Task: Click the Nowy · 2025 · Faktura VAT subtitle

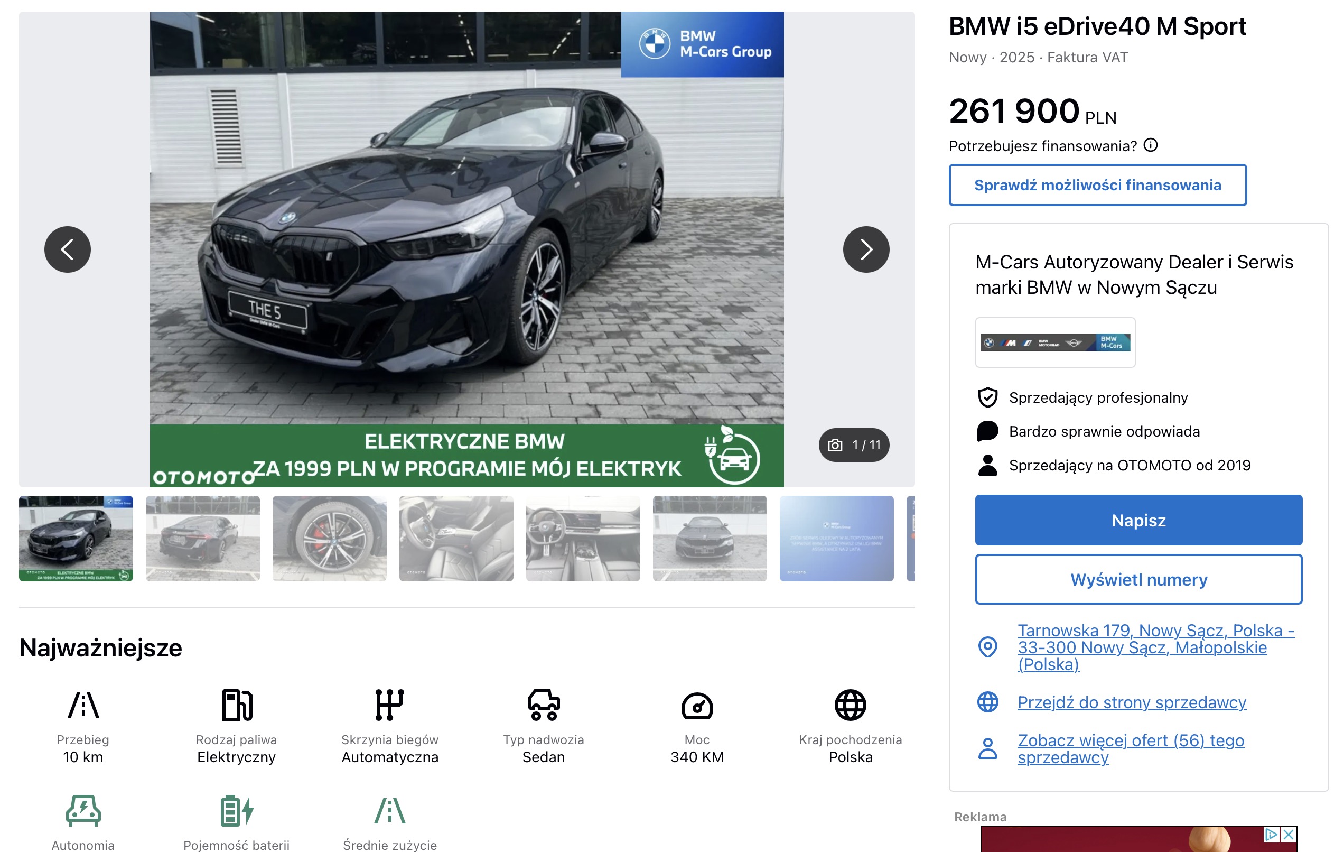Action: pyautogui.click(x=1038, y=57)
